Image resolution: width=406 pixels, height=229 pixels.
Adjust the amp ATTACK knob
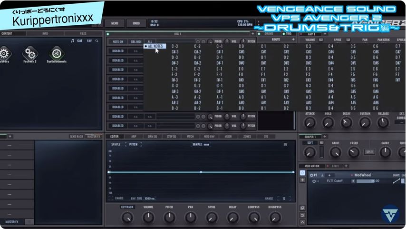tap(309, 122)
